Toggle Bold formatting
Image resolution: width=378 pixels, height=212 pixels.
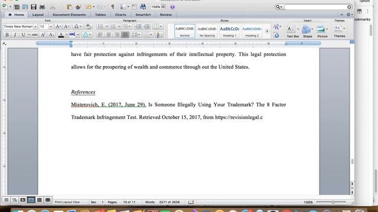point(7,35)
